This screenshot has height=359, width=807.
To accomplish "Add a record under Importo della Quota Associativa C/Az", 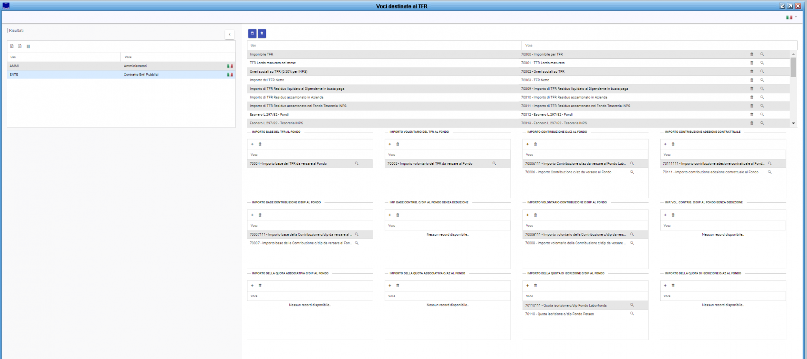I will point(390,285).
